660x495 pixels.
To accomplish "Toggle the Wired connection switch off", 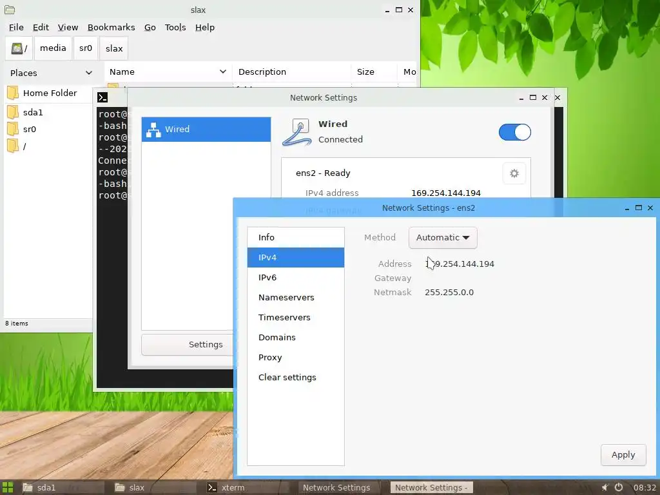I will click(x=515, y=132).
